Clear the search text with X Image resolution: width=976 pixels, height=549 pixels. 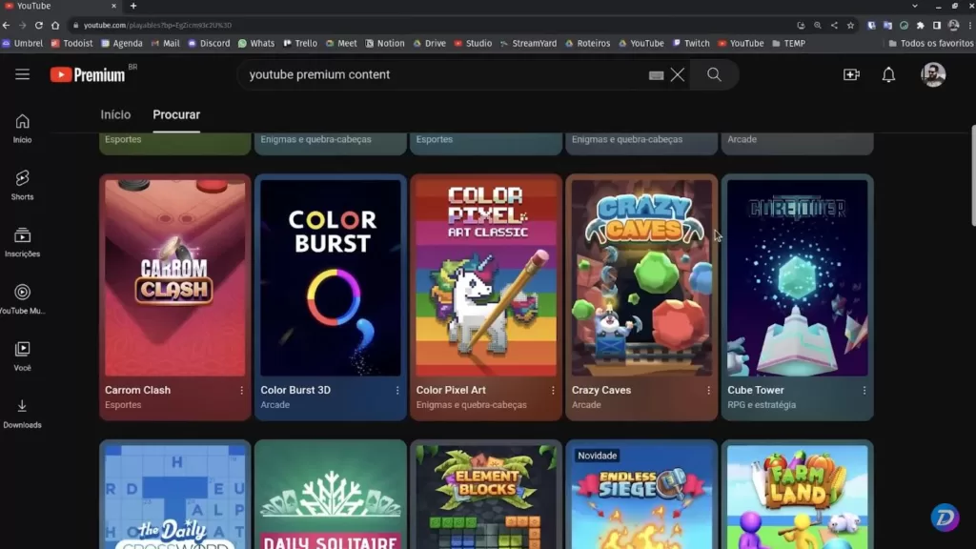pyautogui.click(x=678, y=74)
